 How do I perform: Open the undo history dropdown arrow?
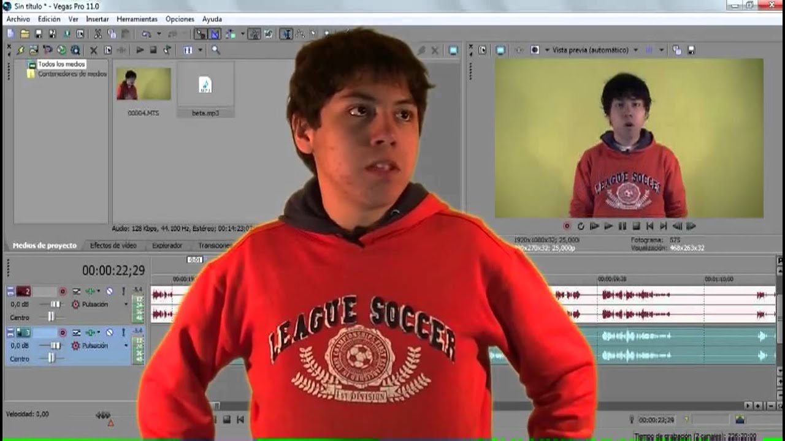click(x=158, y=34)
